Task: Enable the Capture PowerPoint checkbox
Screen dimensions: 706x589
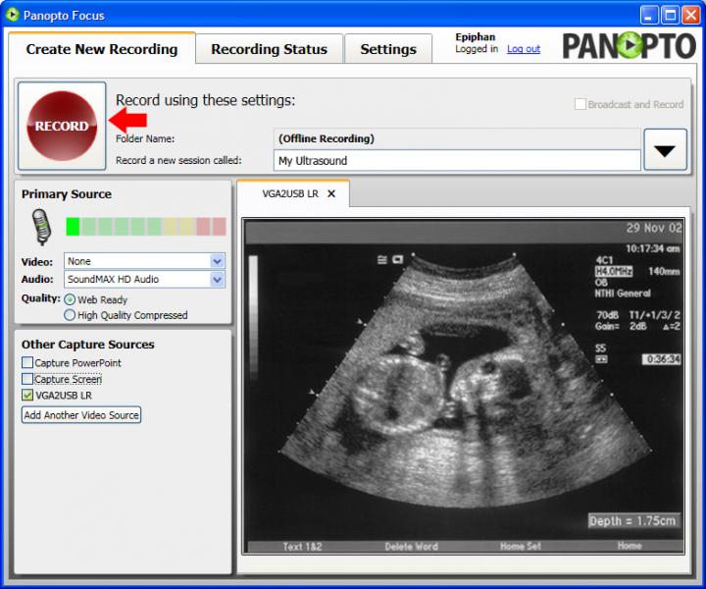Action: point(27,363)
